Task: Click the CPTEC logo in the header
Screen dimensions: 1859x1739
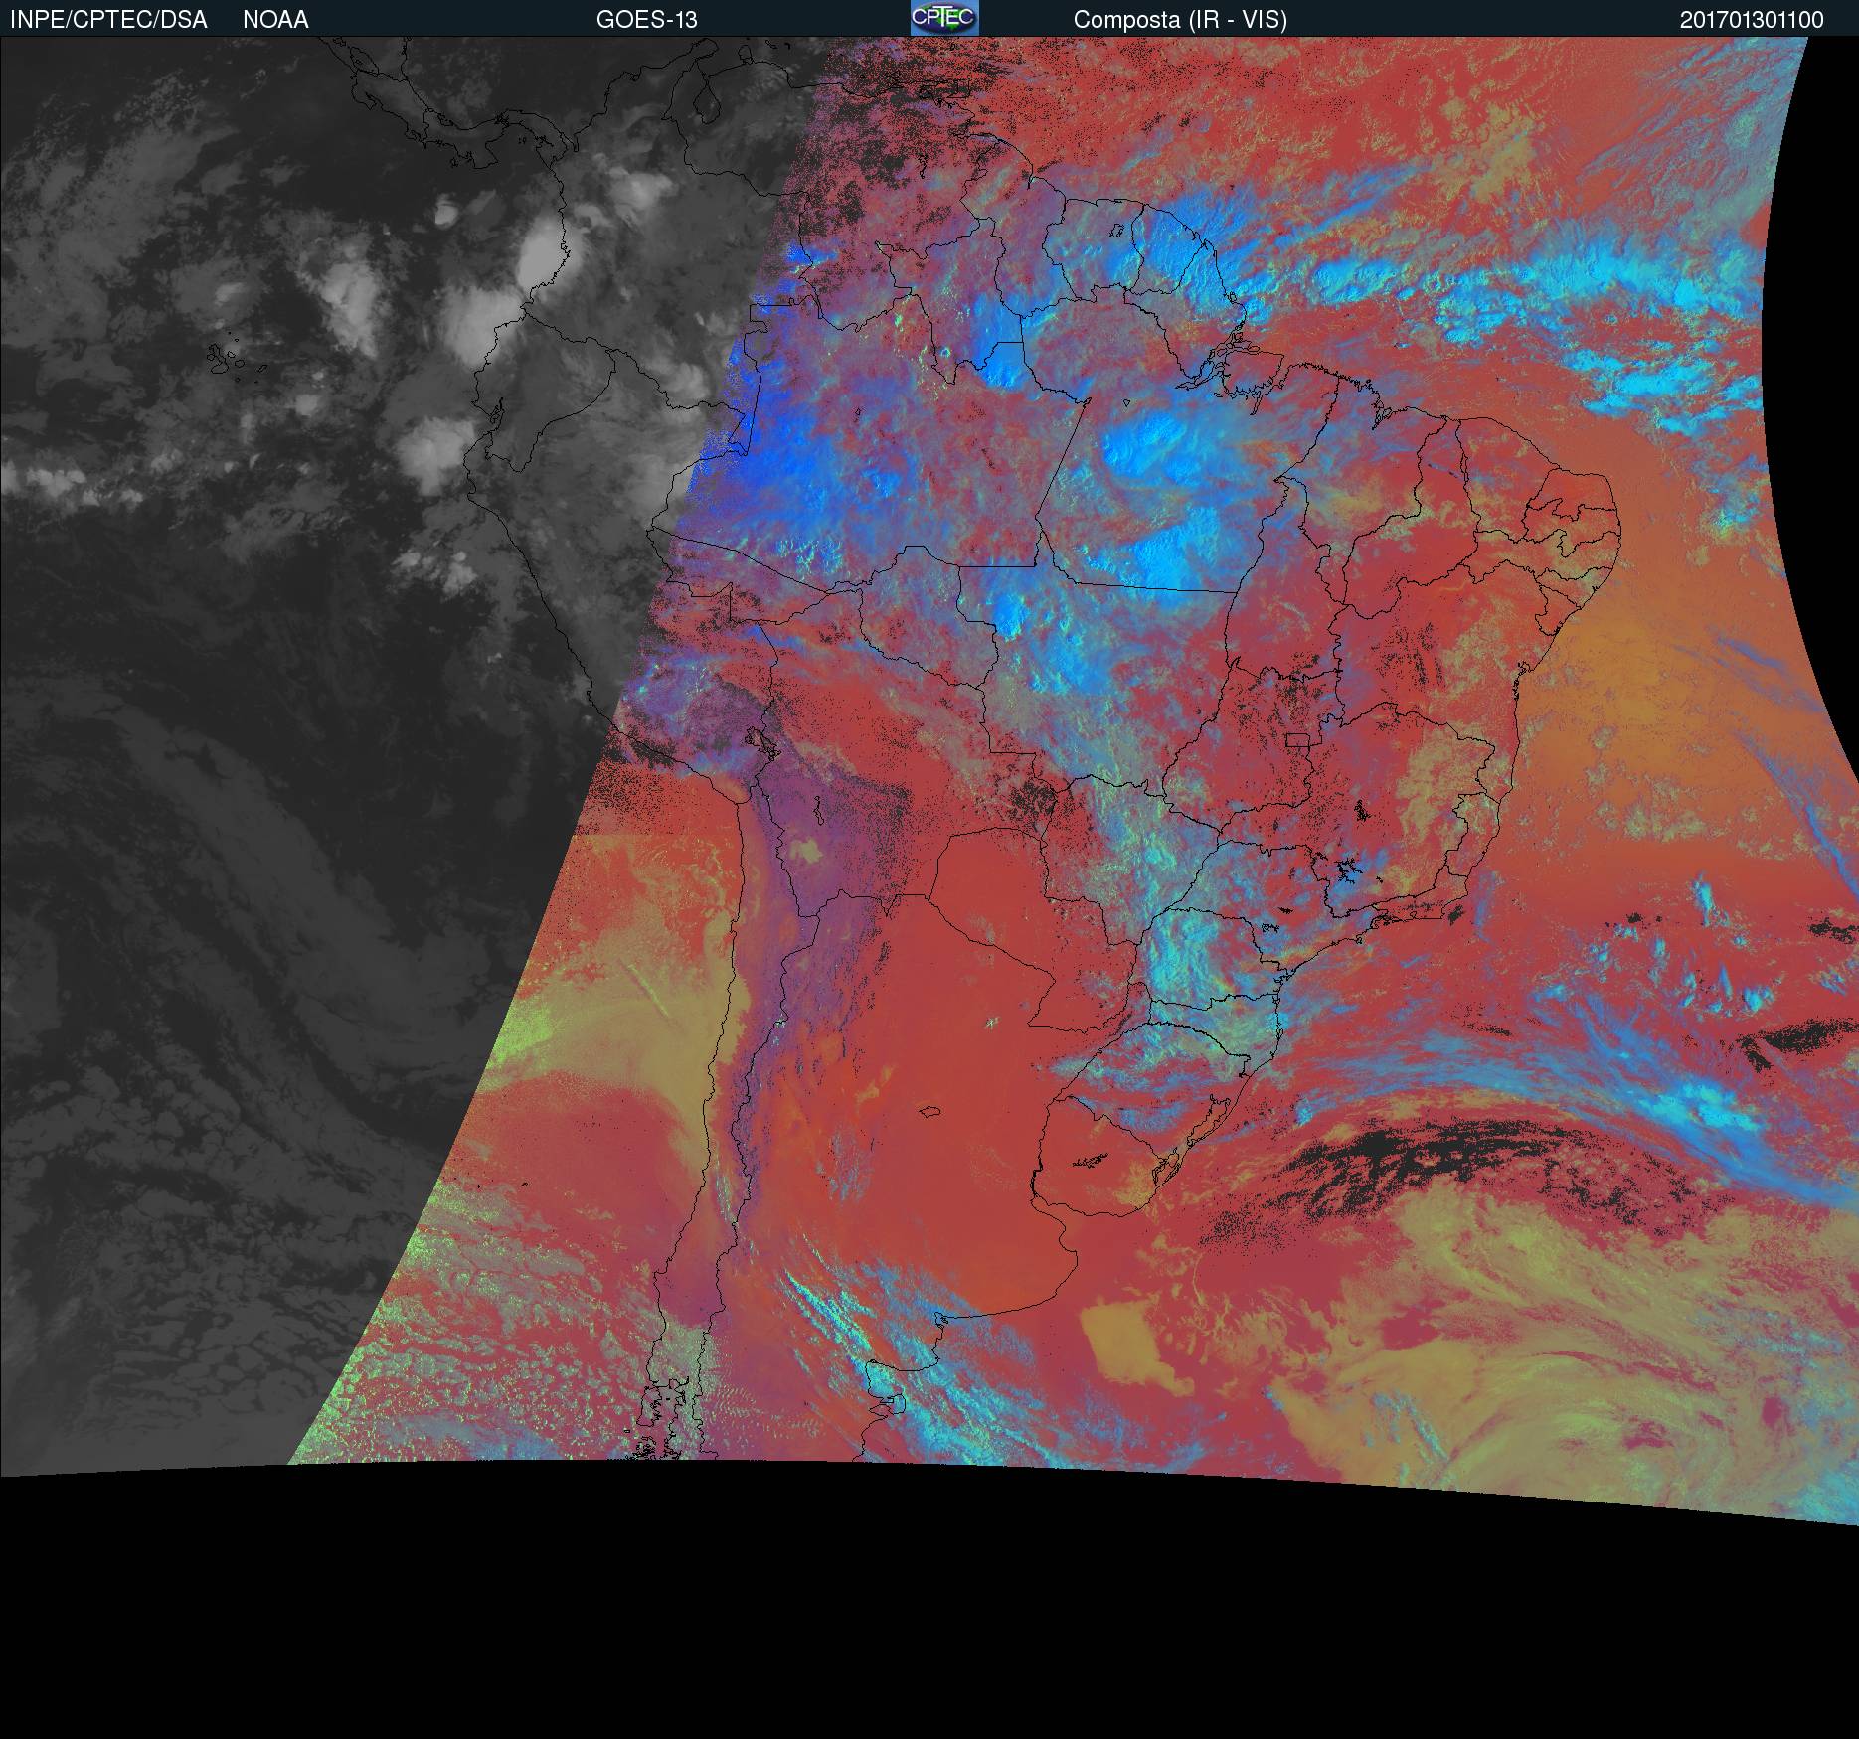Action: click(x=944, y=18)
